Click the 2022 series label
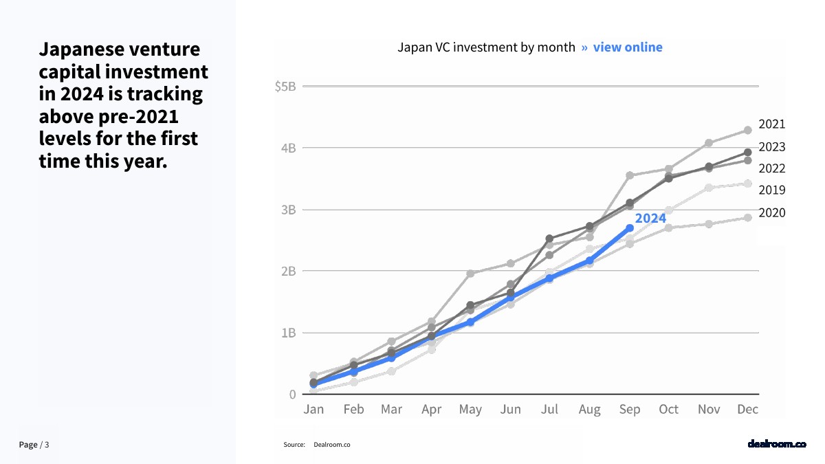 tap(771, 168)
